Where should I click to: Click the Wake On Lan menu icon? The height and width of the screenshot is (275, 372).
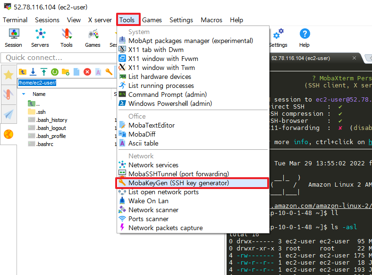pos(122,201)
